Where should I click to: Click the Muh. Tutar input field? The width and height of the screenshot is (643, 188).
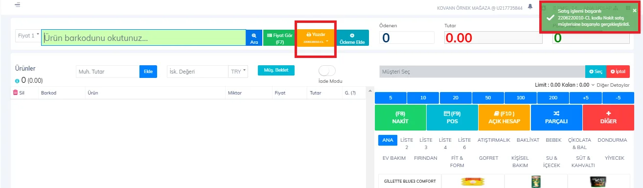click(x=108, y=72)
